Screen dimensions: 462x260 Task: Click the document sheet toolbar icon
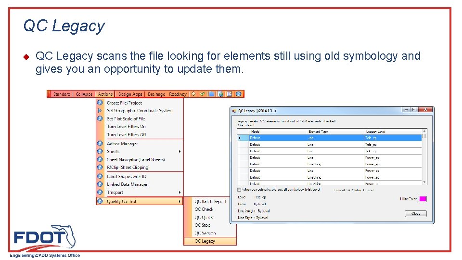click(229, 94)
